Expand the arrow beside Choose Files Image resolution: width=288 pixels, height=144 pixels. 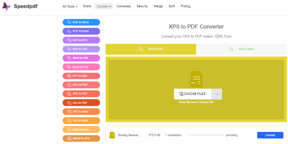click(x=217, y=94)
